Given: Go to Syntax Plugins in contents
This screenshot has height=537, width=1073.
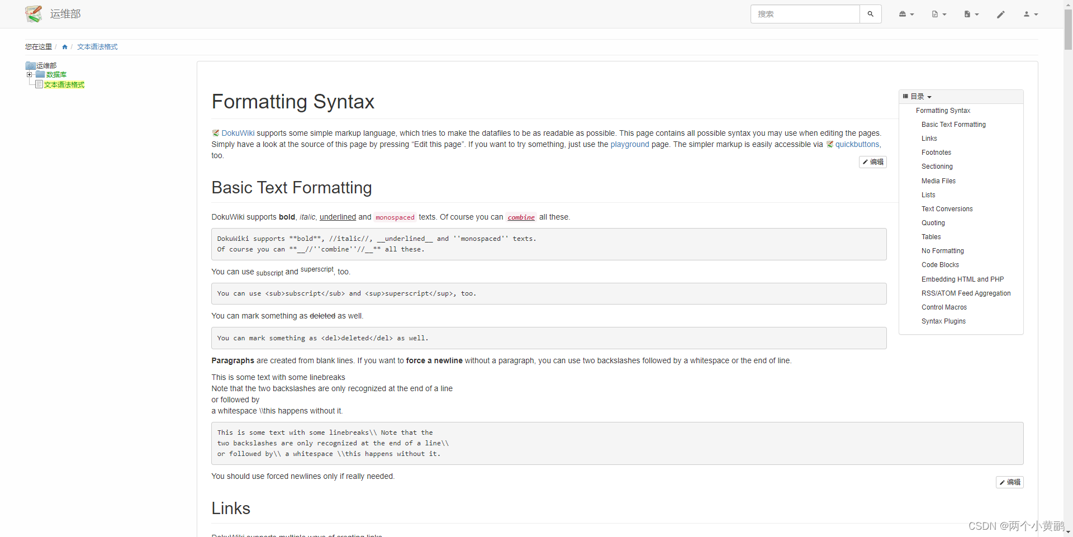Looking at the screenshot, I should tap(943, 321).
